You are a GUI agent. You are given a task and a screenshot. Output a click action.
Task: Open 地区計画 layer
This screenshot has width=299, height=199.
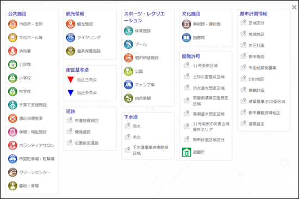point(252,46)
